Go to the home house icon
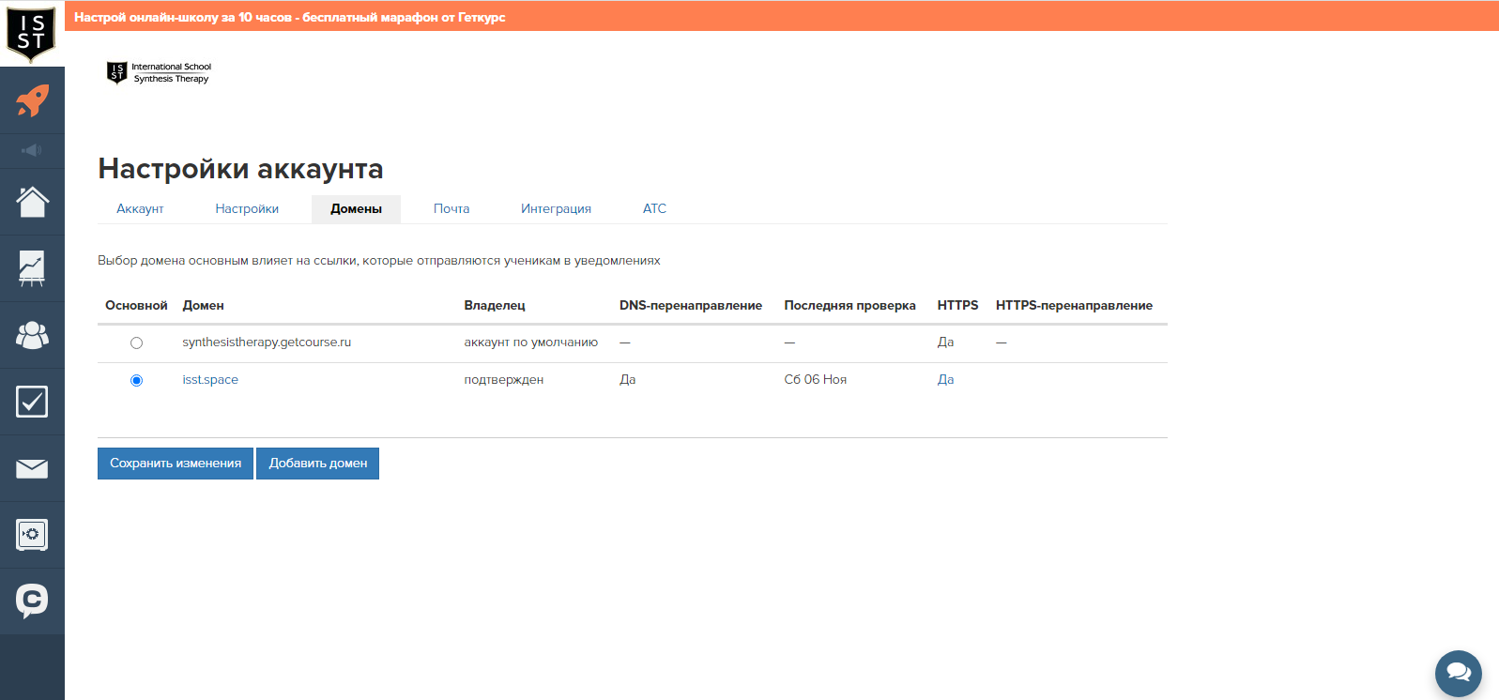The image size is (1499, 700). pyautogui.click(x=32, y=202)
